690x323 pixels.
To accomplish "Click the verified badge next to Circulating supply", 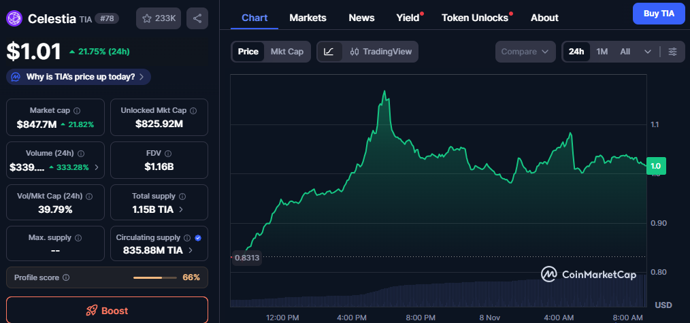I will [198, 238].
